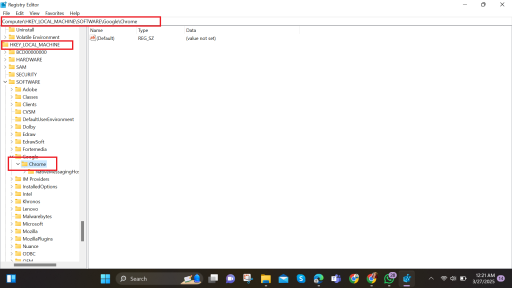Select the InstalledOptions key
This screenshot has height=288, width=512.
(40, 187)
